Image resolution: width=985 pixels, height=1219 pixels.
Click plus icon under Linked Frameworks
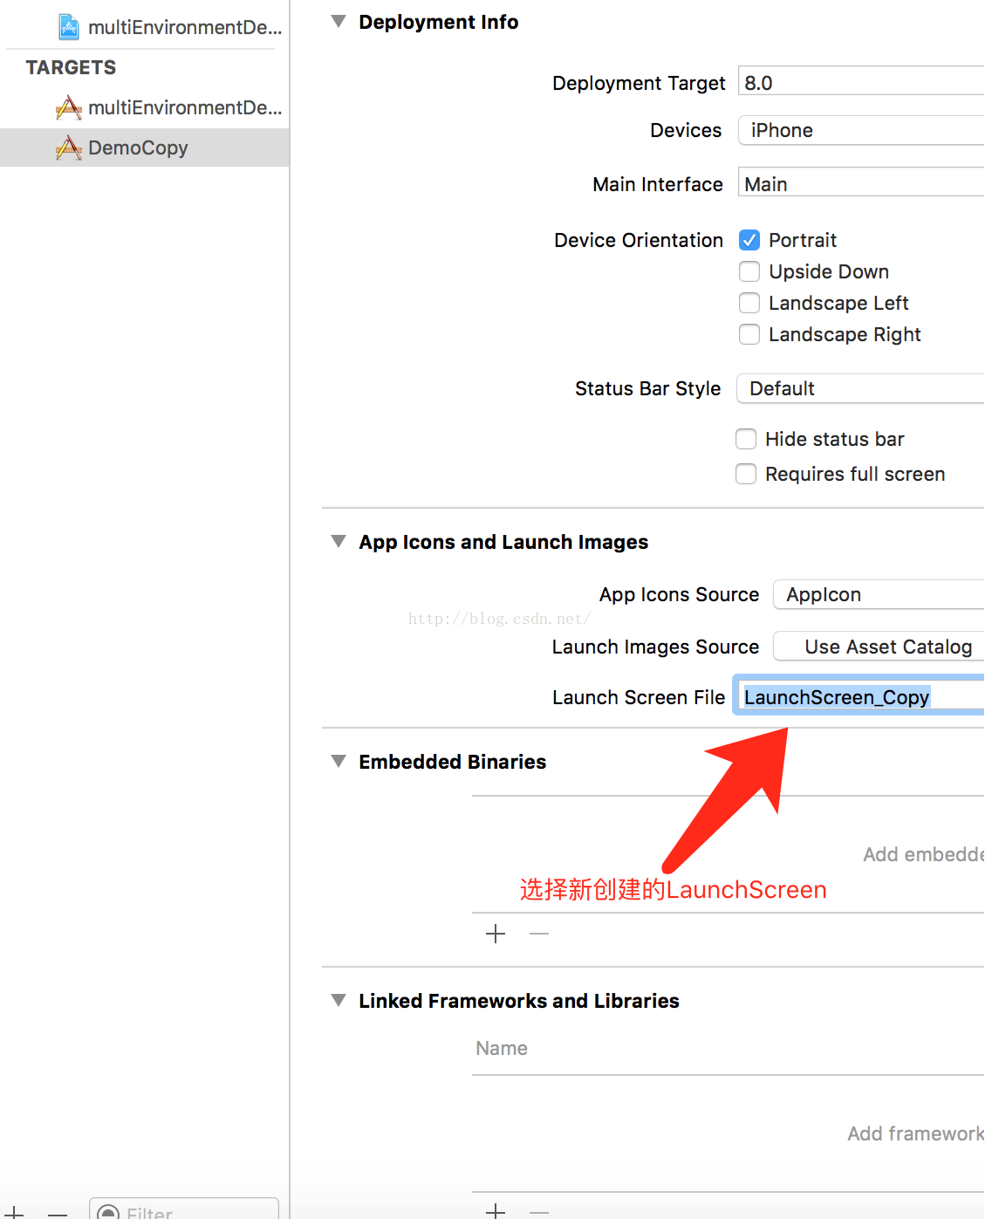(496, 1210)
